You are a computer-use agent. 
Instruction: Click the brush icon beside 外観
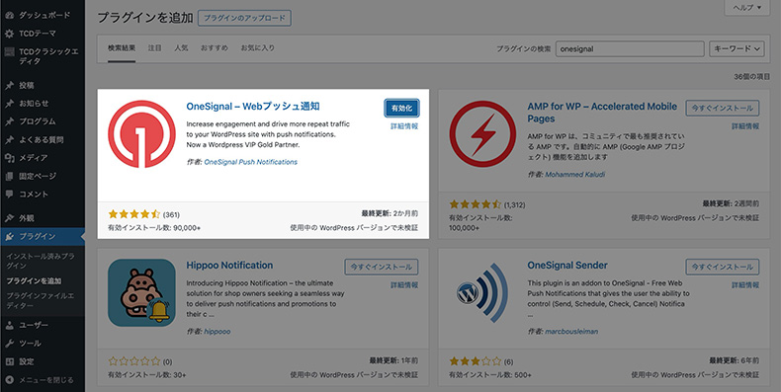coord(9,218)
